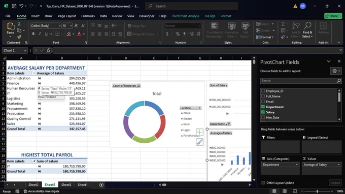This screenshot has width=345, height=194.
Task: Click the Paste clipboard icon
Action: [x=10, y=26]
